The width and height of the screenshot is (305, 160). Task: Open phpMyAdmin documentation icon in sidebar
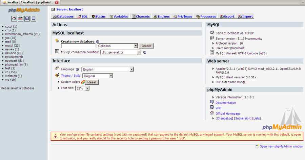pyautogui.click(x=27, y=19)
